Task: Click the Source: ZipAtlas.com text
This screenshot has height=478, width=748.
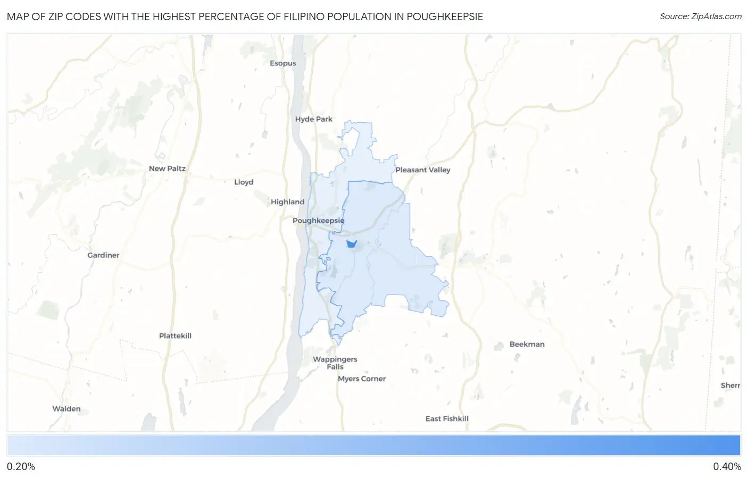Action: pos(701,16)
